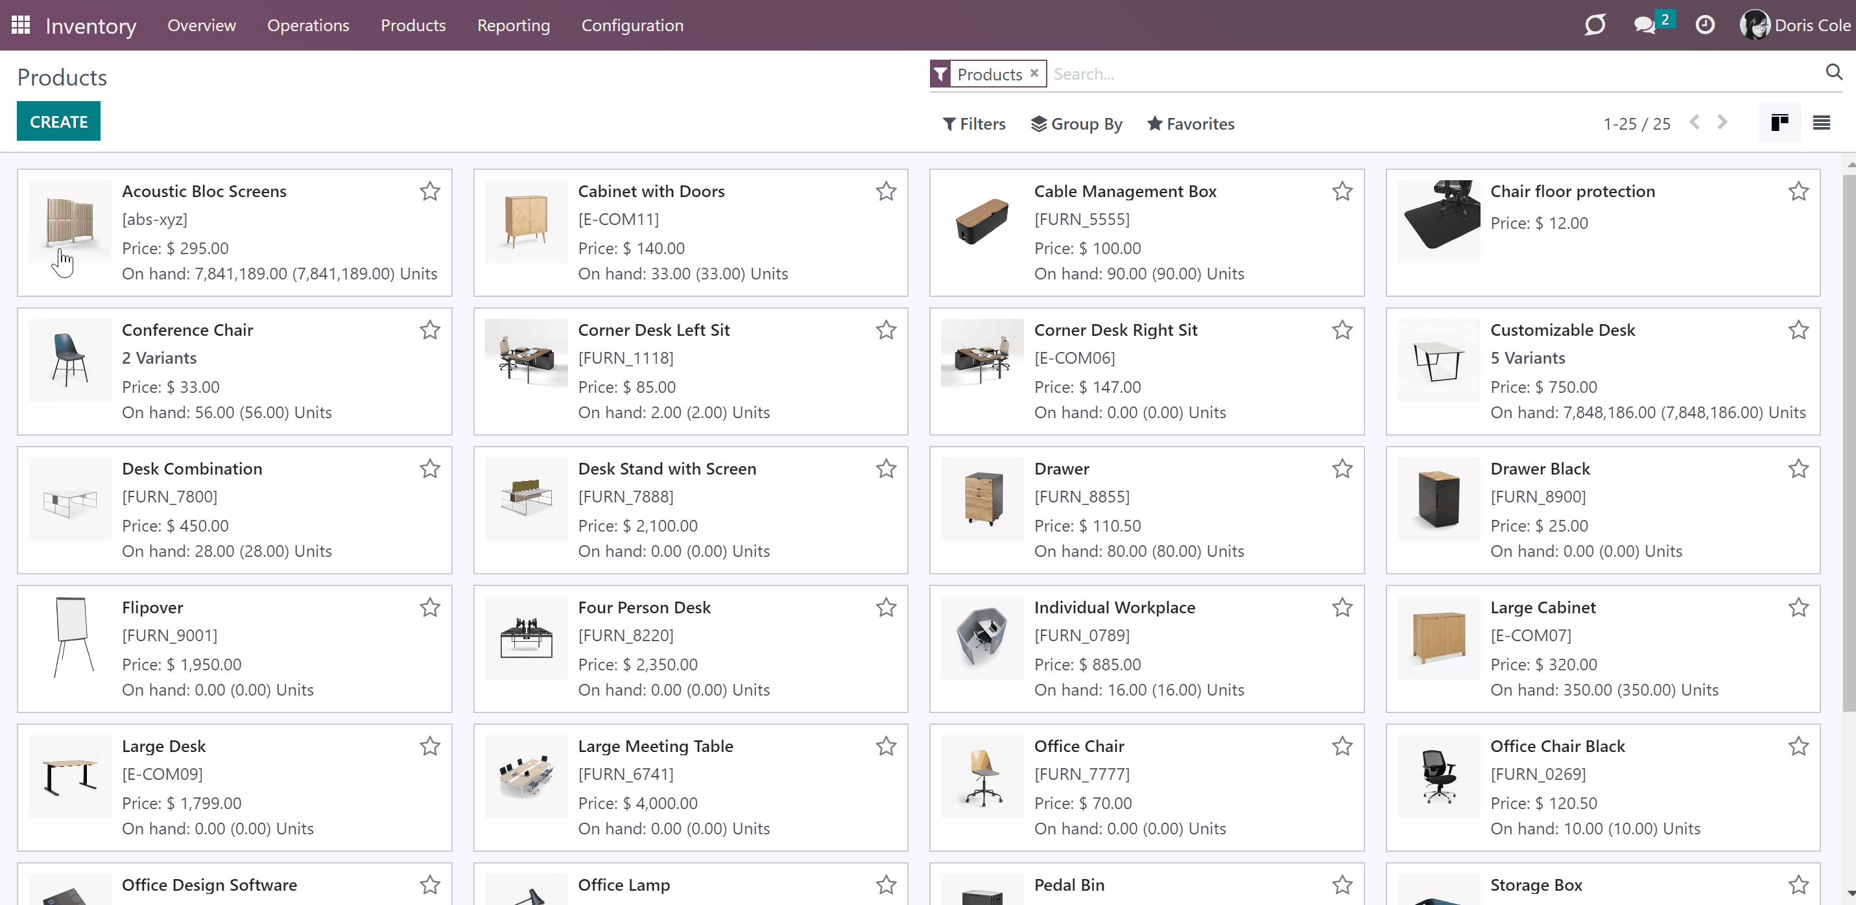Image resolution: width=1856 pixels, height=905 pixels.
Task: Toggle favorite star on Pedal Bin
Action: click(1342, 885)
